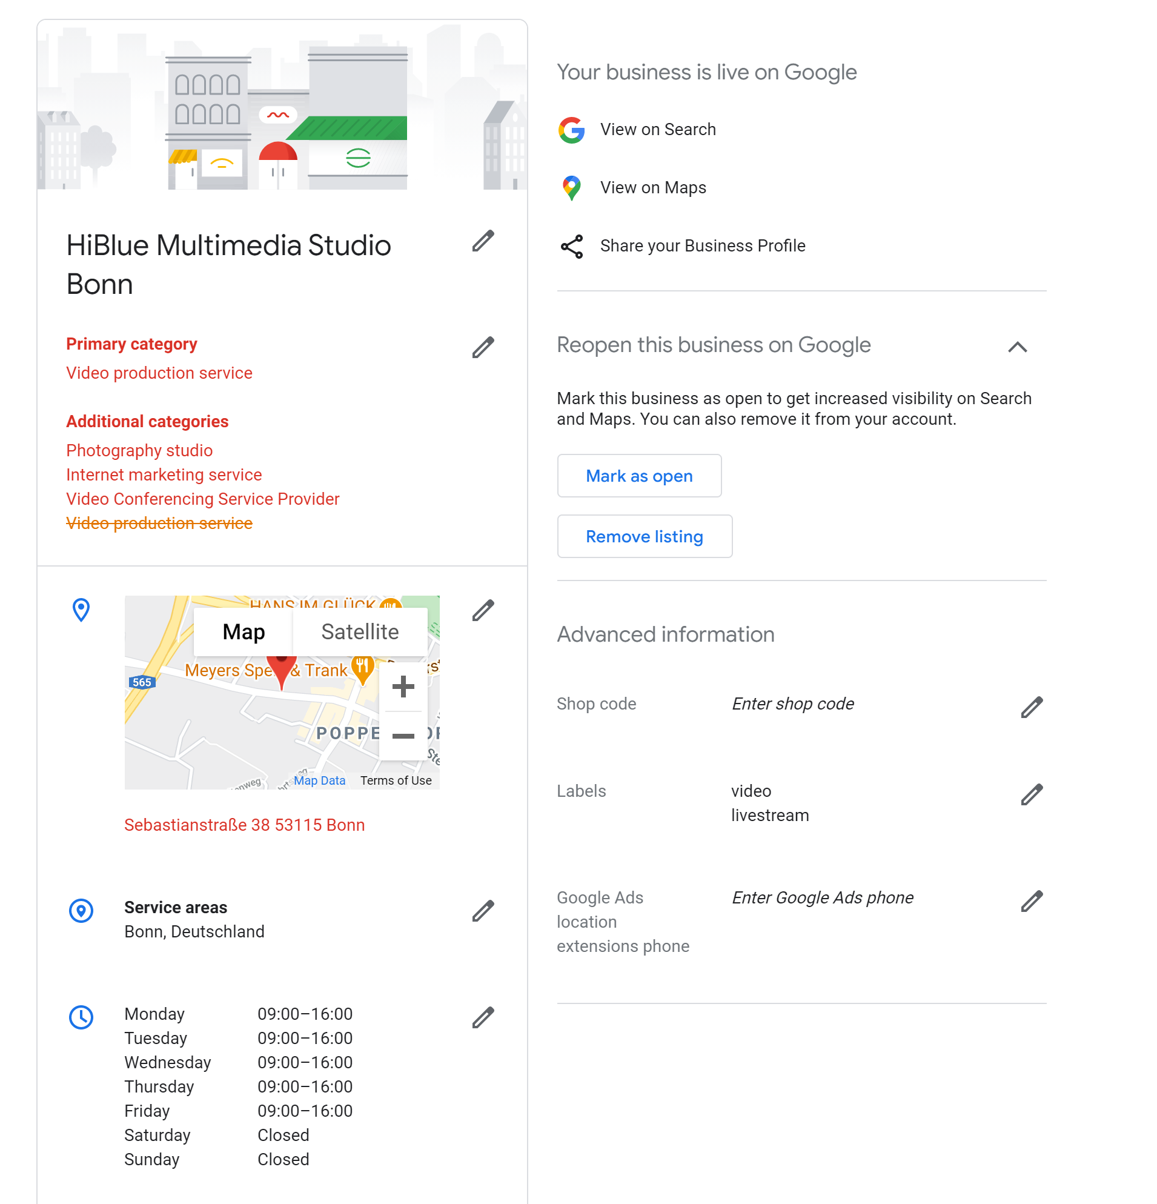The image size is (1157, 1204).
Task: Click the clock icon beside hours
Action: click(81, 1017)
